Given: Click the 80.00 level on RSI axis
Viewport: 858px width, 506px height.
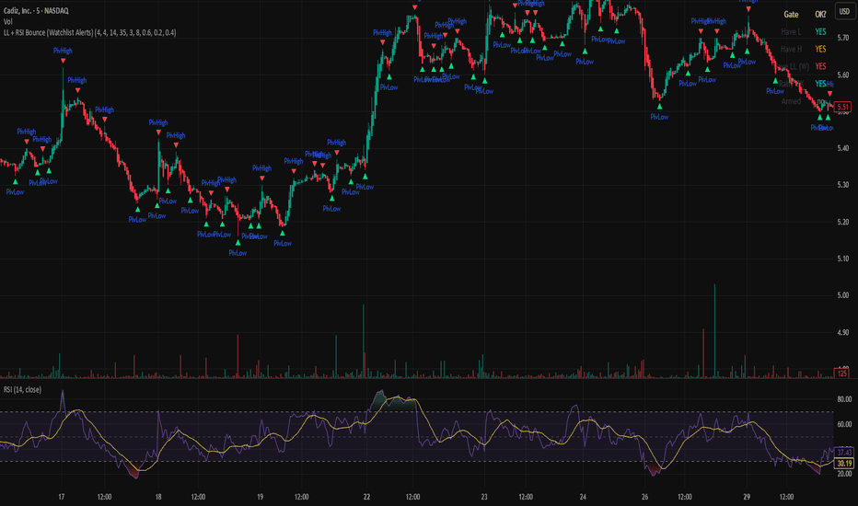Looking at the screenshot, I should (844, 399).
